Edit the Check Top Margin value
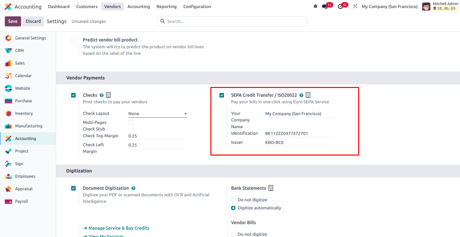The image size is (460, 237). coord(158,136)
